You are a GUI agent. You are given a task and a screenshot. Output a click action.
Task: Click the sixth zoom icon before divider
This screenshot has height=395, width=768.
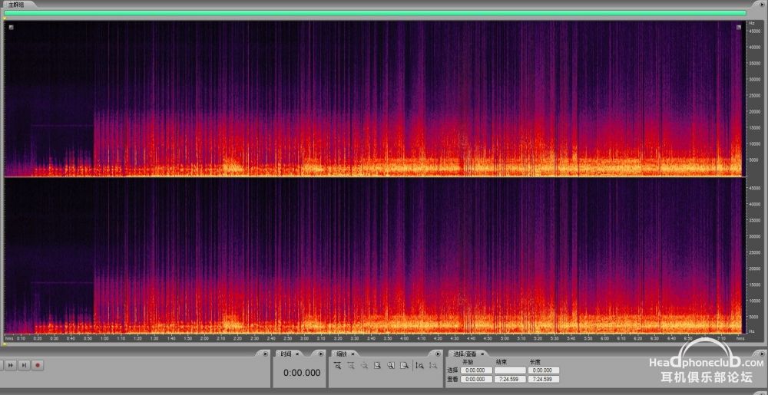point(404,365)
